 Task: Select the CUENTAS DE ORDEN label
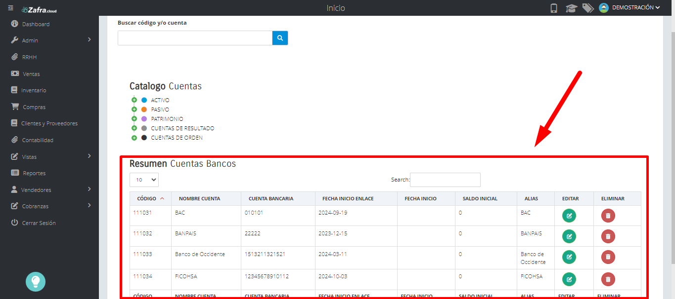point(177,138)
